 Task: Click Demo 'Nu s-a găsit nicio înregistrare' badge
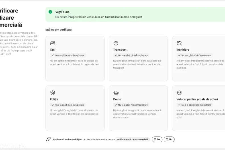click(131, 105)
